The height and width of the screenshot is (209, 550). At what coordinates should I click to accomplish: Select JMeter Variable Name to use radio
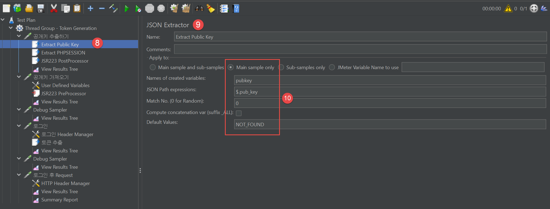pos(332,67)
